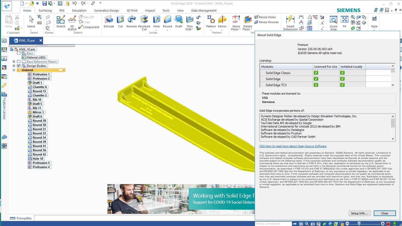This screenshot has height=226, width=402.
Task: Open the Generative Design tab
Action: click(x=107, y=11)
